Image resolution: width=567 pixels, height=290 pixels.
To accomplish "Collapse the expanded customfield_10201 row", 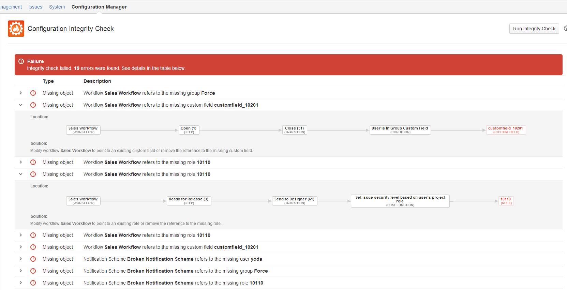I will pos(21,105).
